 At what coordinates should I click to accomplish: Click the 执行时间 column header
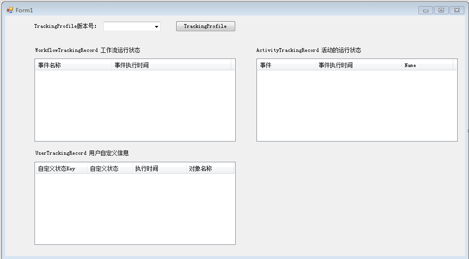point(159,168)
